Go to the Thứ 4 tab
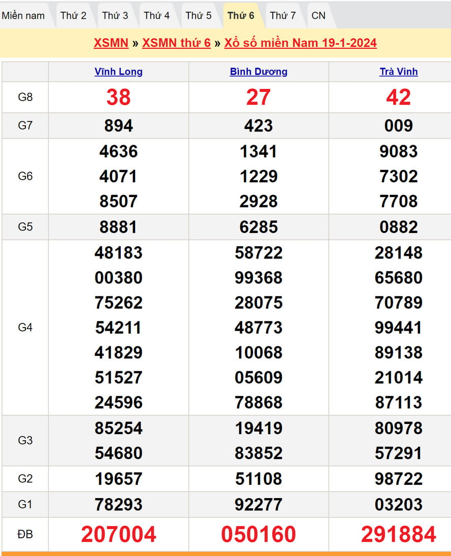Image resolution: width=451 pixels, height=556 pixels. (156, 15)
